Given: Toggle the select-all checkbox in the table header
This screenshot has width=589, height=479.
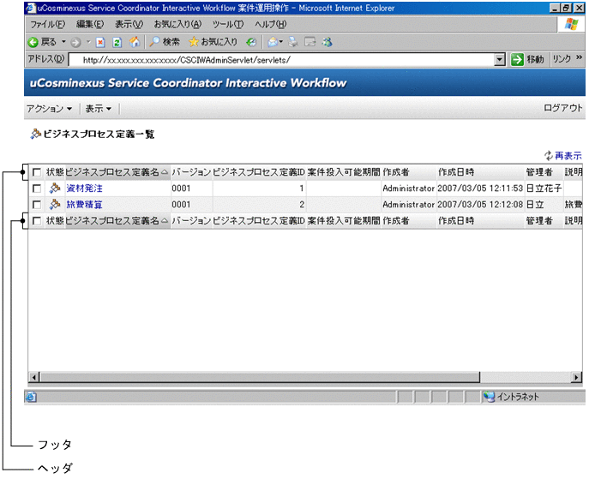Looking at the screenshot, I should coord(36,172).
